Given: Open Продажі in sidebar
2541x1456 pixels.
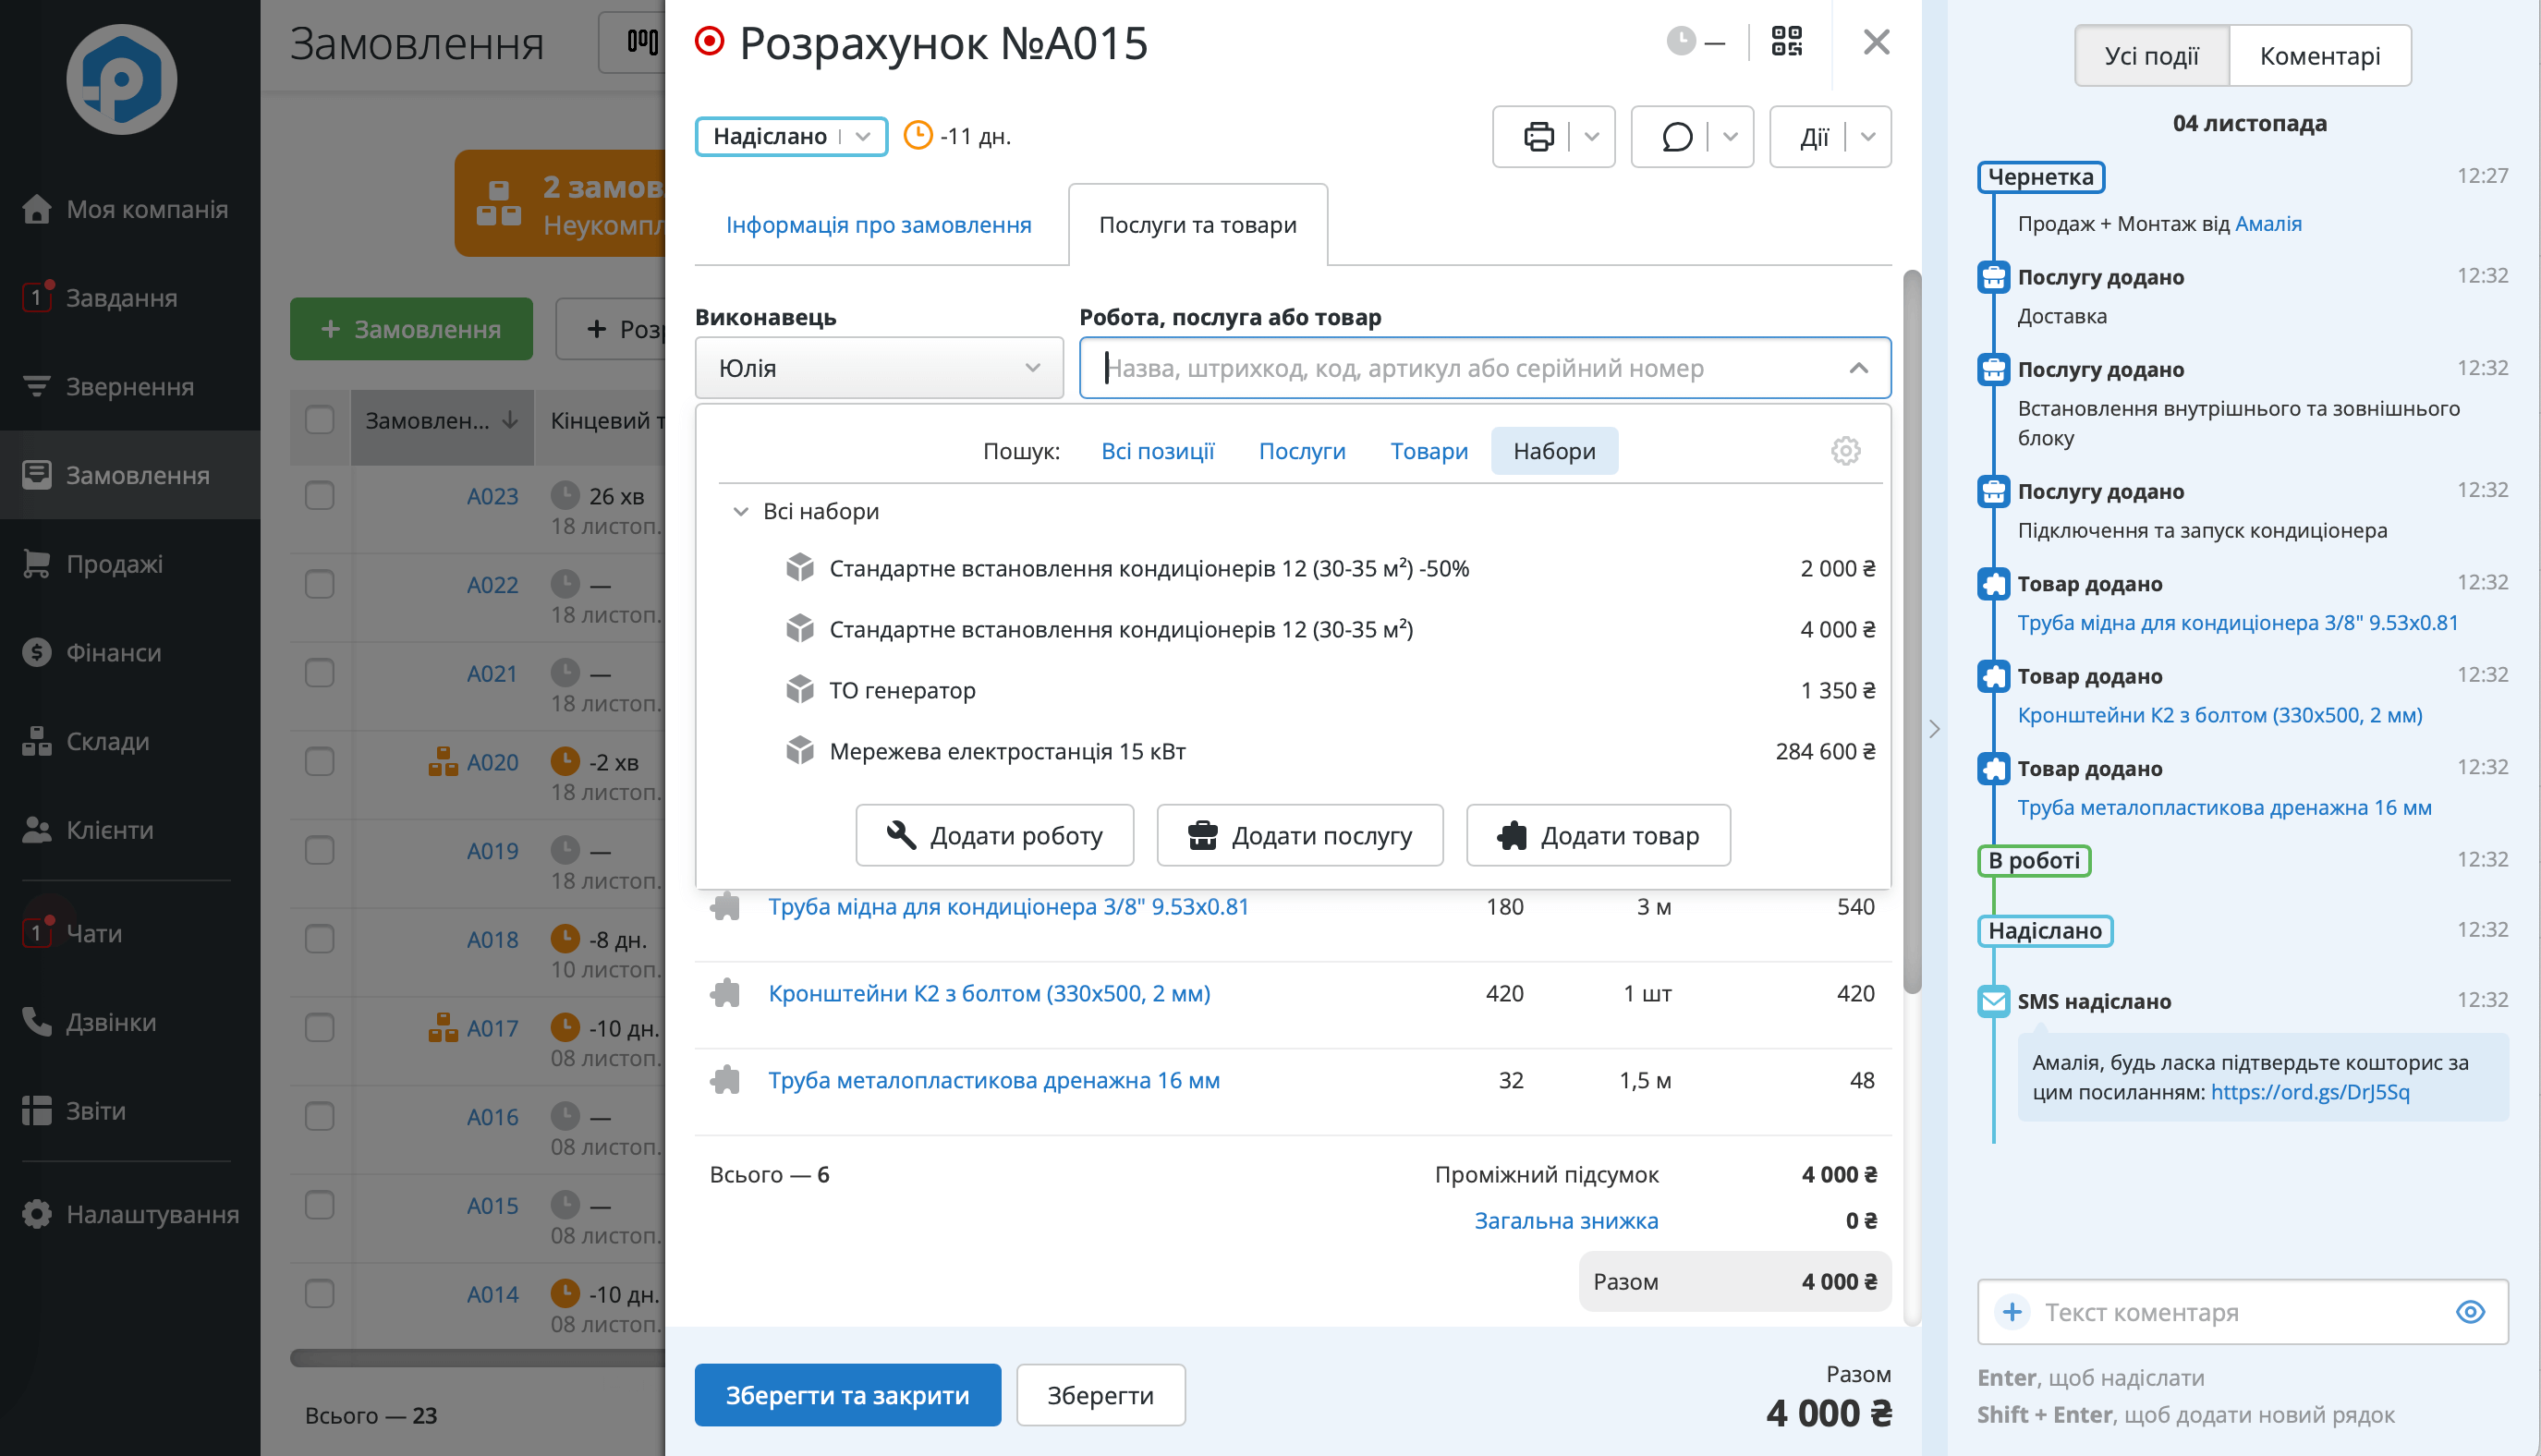Looking at the screenshot, I should [130, 564].
